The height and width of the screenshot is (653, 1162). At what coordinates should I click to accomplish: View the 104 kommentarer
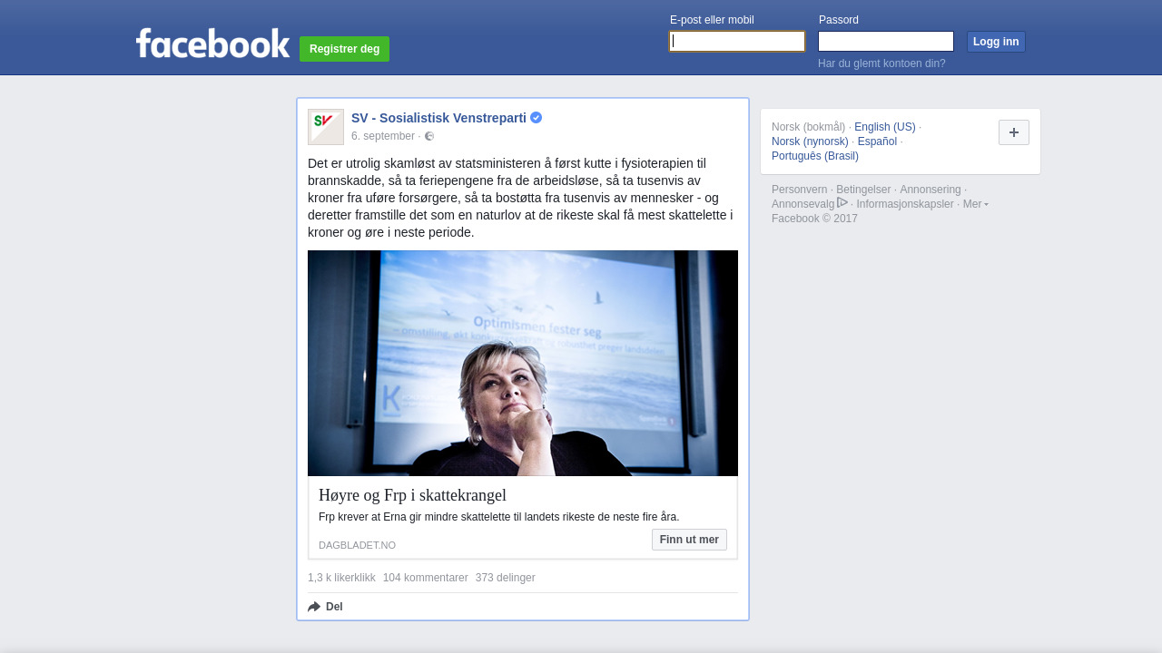coord(425,578)
